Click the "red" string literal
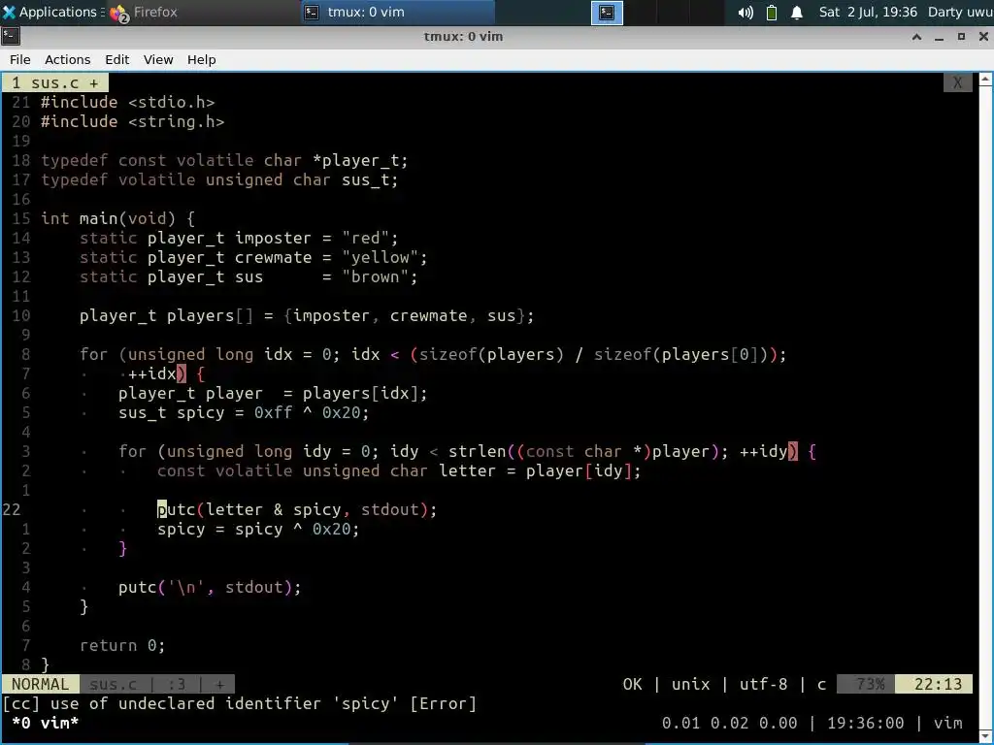Image resolution: width=994 pixels, height=745 pixels. click(365, 239)
